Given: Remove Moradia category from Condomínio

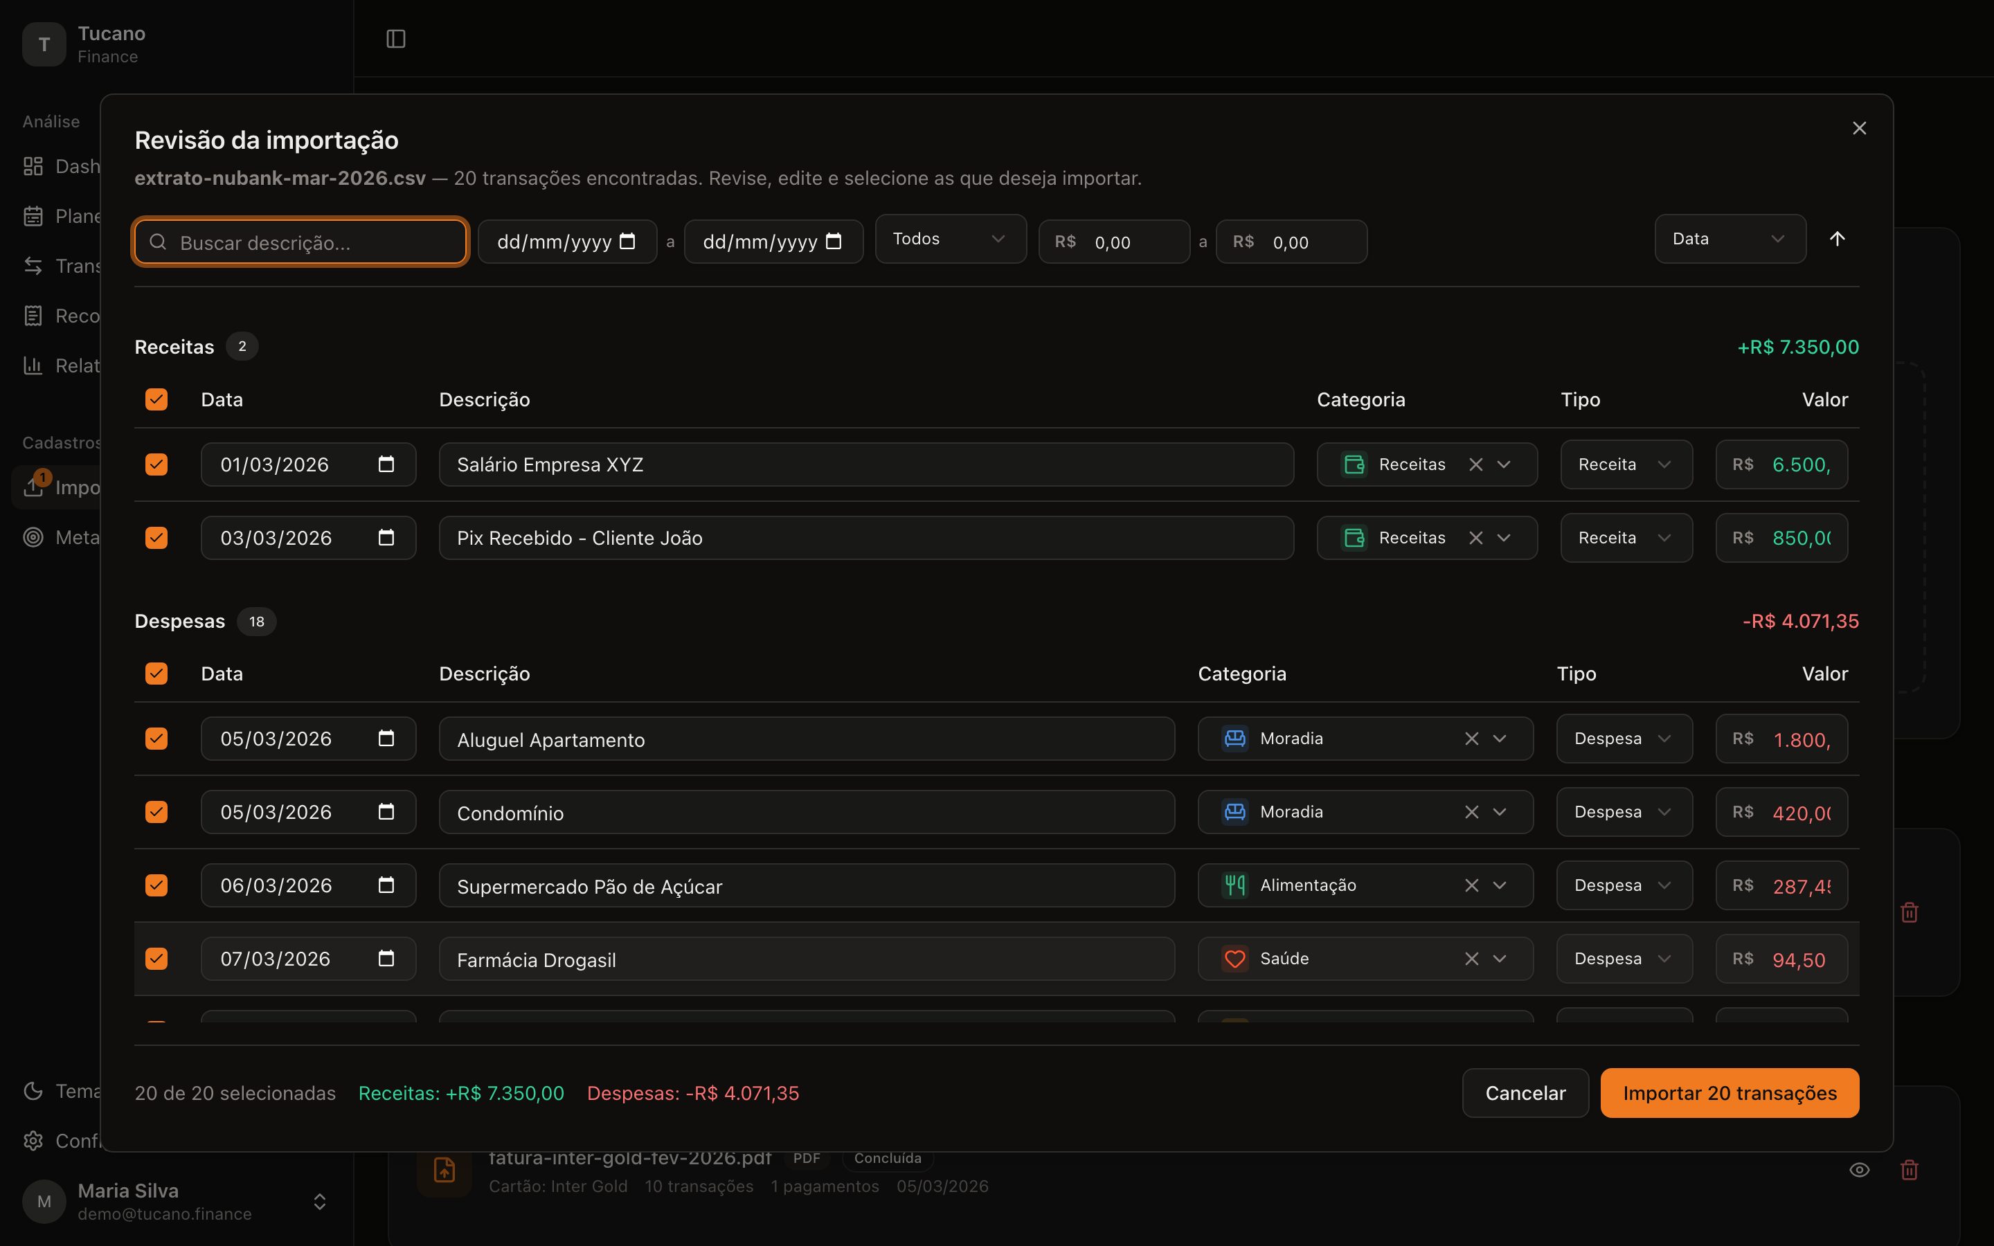Looking at the screenshot, I should (1471, 812).
